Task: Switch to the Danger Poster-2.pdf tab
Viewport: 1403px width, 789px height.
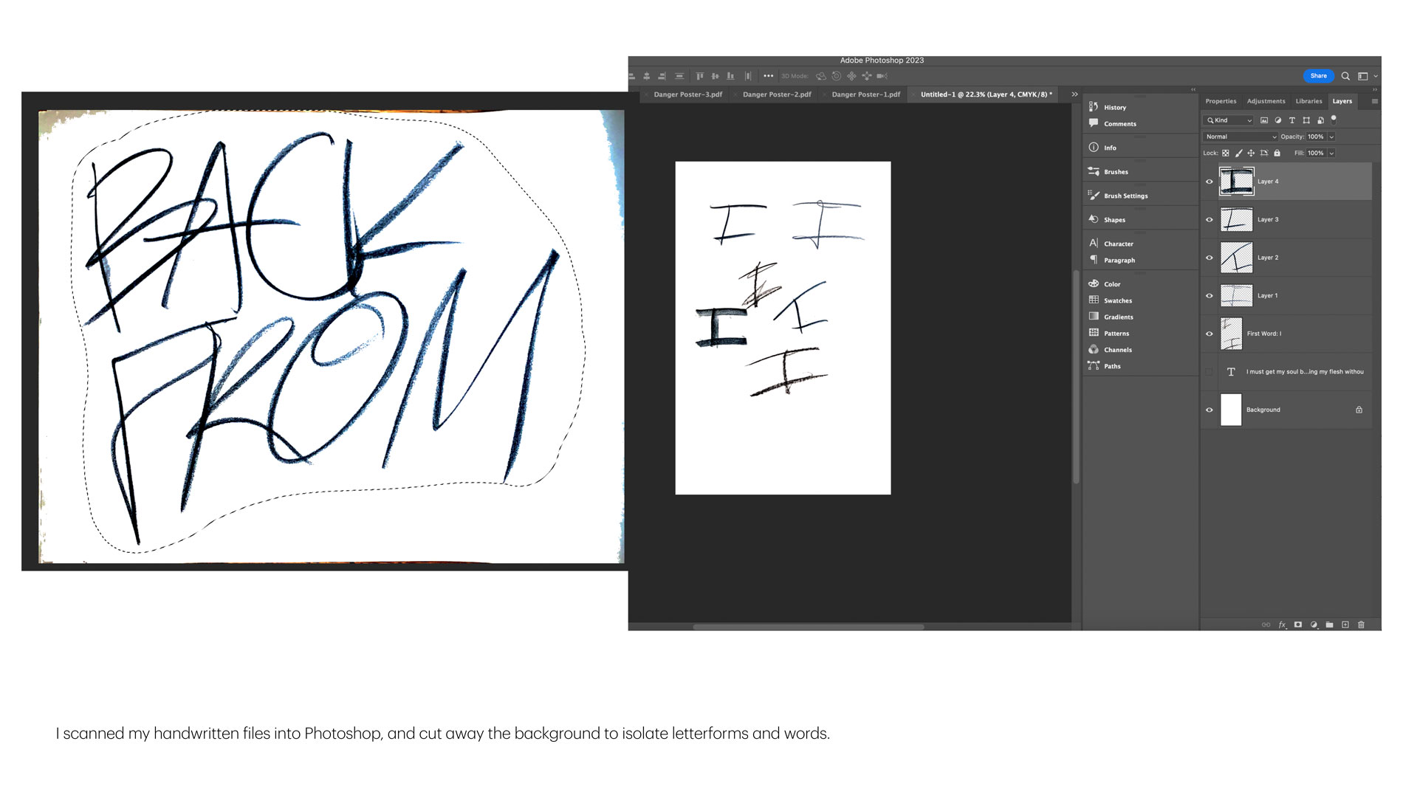Action: click(x=776, y=94)
